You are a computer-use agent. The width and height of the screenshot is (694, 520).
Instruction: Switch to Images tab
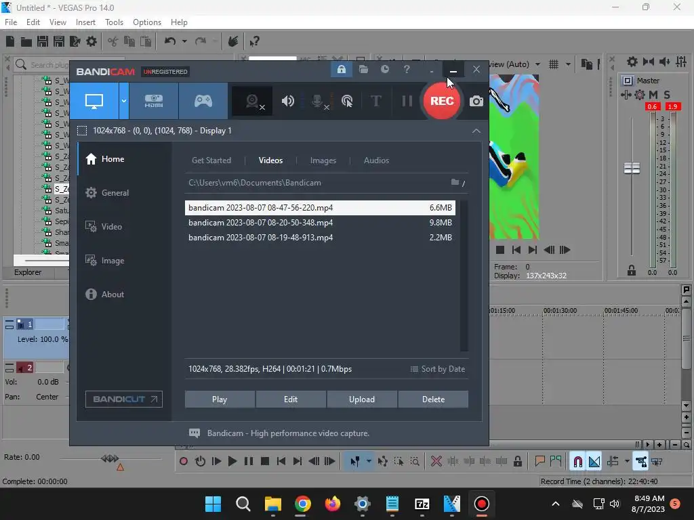click(323, 160)
